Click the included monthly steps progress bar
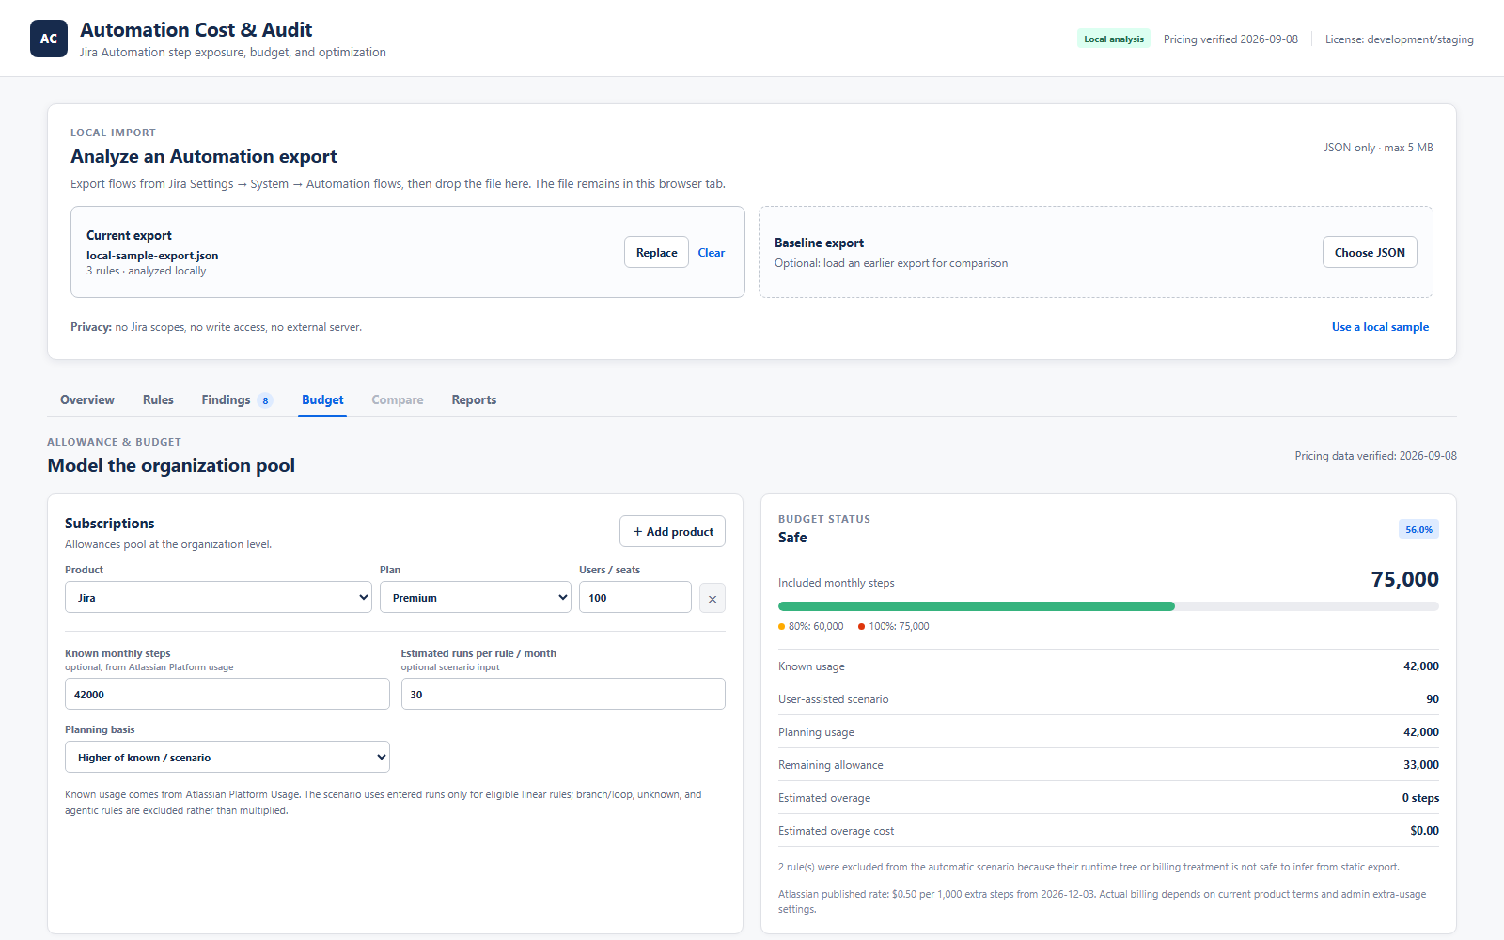The width and height of the screenshot is (1504, 940). [1108, 606]
